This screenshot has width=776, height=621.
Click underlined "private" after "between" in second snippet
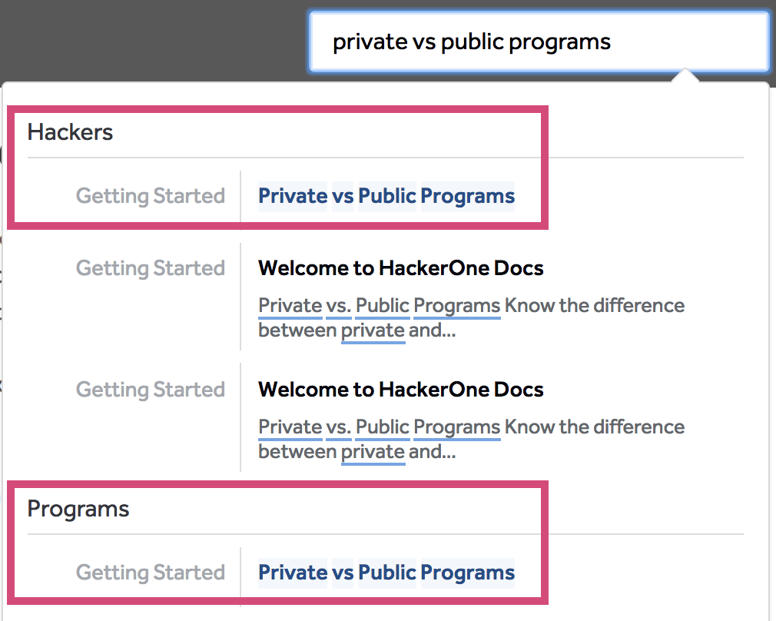tap(373, 452)
